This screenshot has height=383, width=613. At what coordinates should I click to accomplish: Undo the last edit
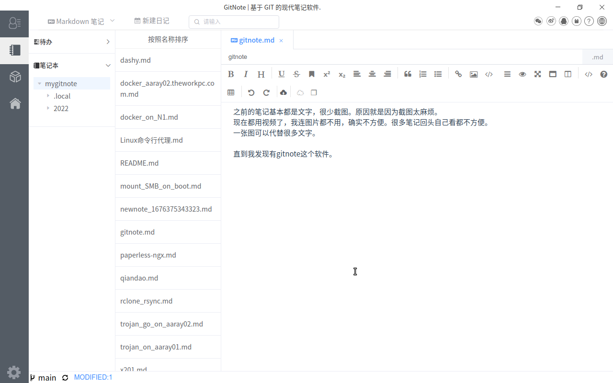coord(251,92)
